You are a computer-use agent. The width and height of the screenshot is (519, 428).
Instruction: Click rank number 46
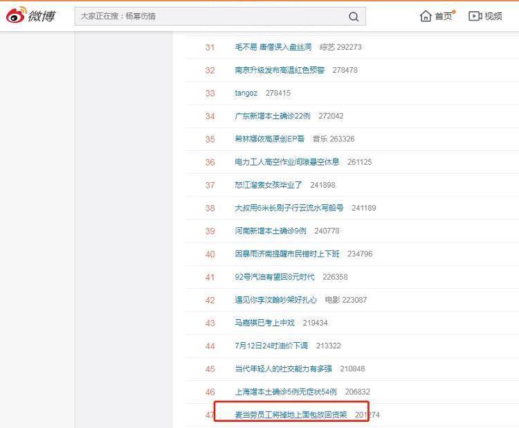click(x=210, y=392)
